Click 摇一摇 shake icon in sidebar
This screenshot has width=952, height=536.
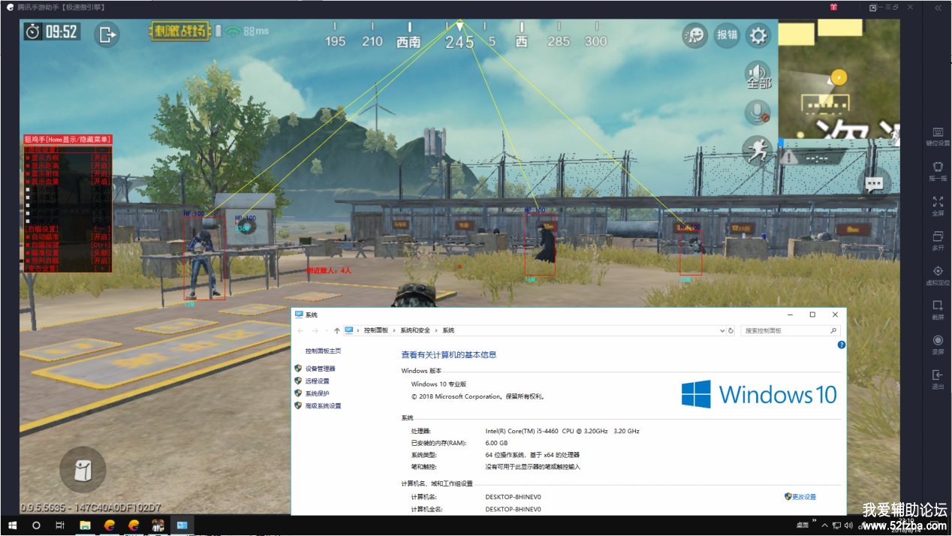click(938, 171)
